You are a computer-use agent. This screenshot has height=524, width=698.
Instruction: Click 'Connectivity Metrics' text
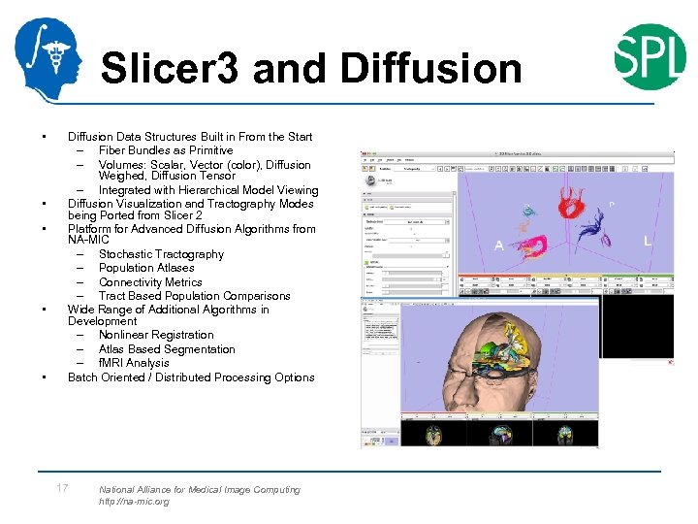pyautogui.click(x=150, y=282)
